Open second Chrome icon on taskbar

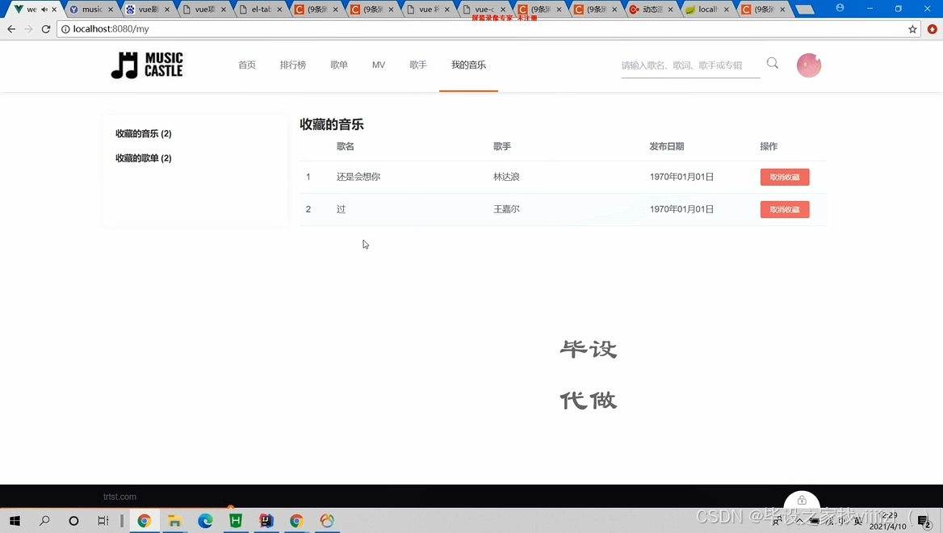(296, 521)
